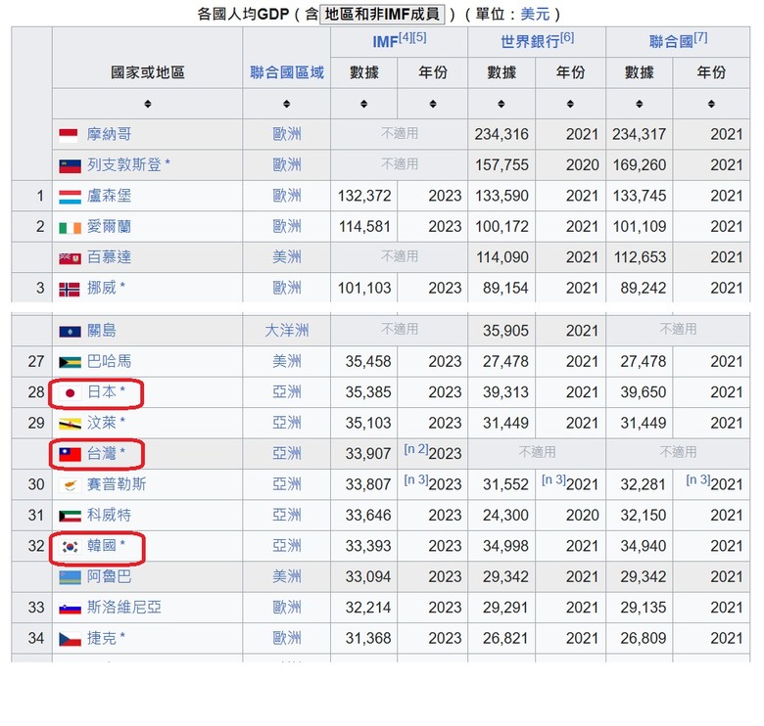Image resolution: width=764 pixels, height=726 pixels.
Task: Click the 大洋洲 region link for 關島
Action: (286, 331)
